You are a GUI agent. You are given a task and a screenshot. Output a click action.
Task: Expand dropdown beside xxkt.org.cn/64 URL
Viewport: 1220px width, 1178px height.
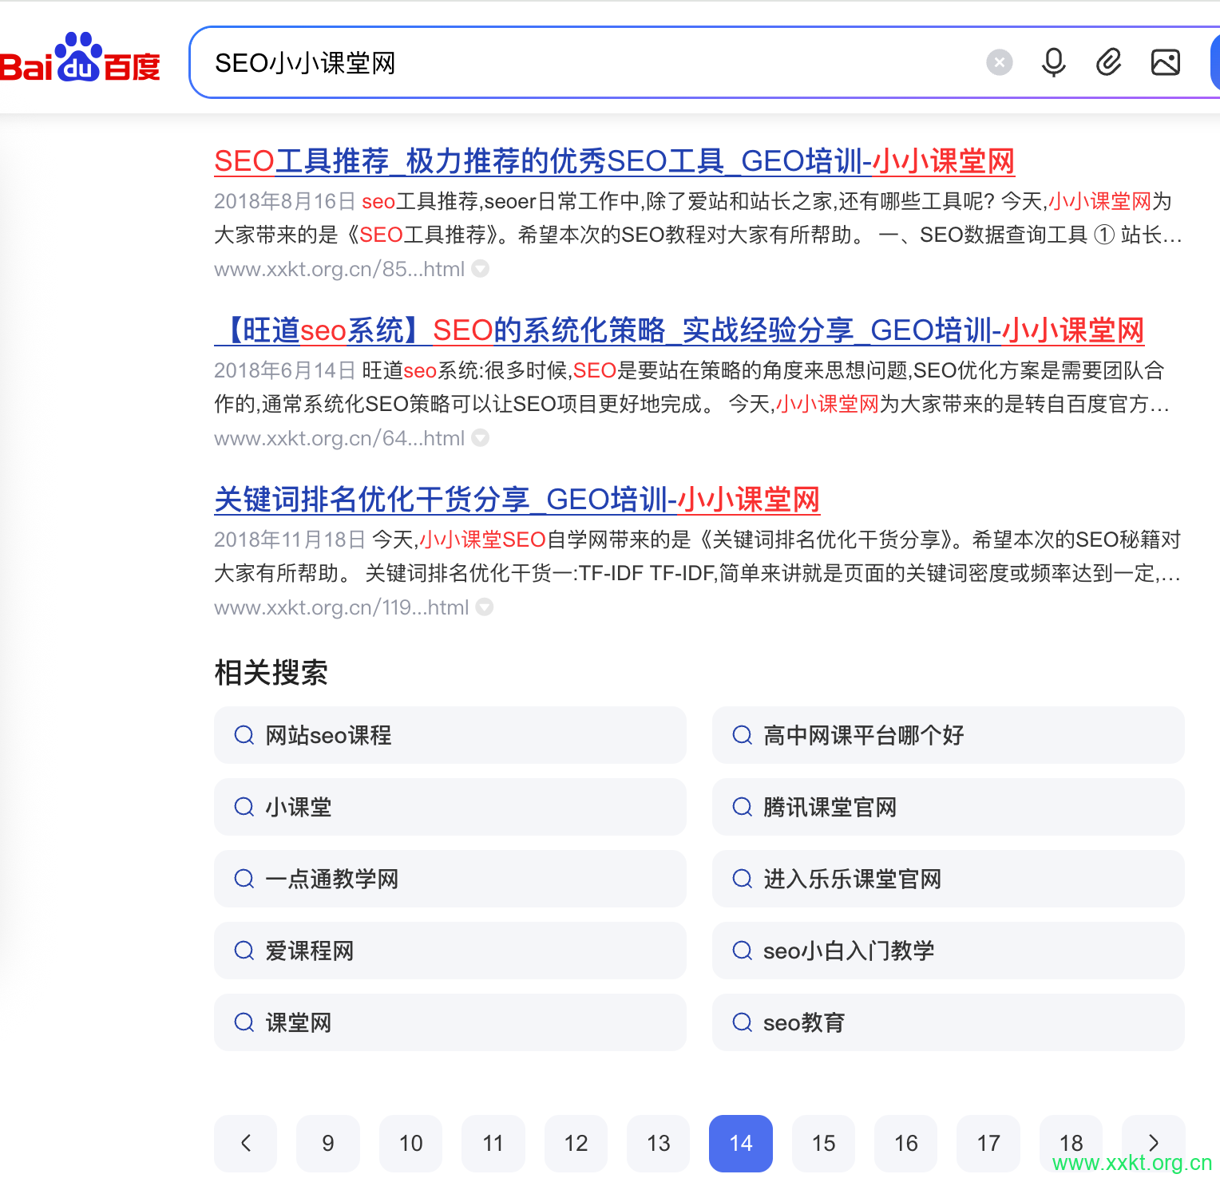pos(481,438)
